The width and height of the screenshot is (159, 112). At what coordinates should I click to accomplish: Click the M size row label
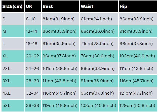(x=13, y=31)
